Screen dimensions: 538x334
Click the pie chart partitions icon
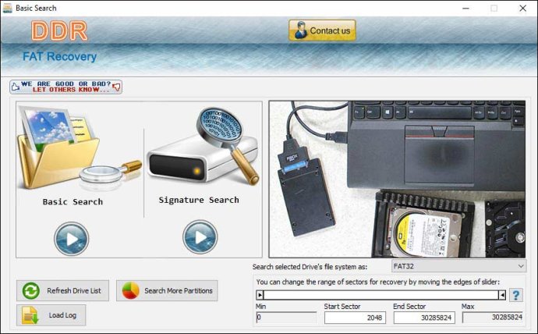(131, 291)
